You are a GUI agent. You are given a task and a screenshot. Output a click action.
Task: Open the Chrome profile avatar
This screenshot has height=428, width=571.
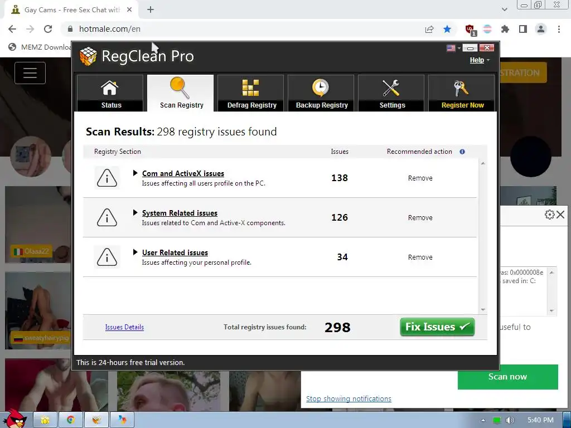click(541, 29)
